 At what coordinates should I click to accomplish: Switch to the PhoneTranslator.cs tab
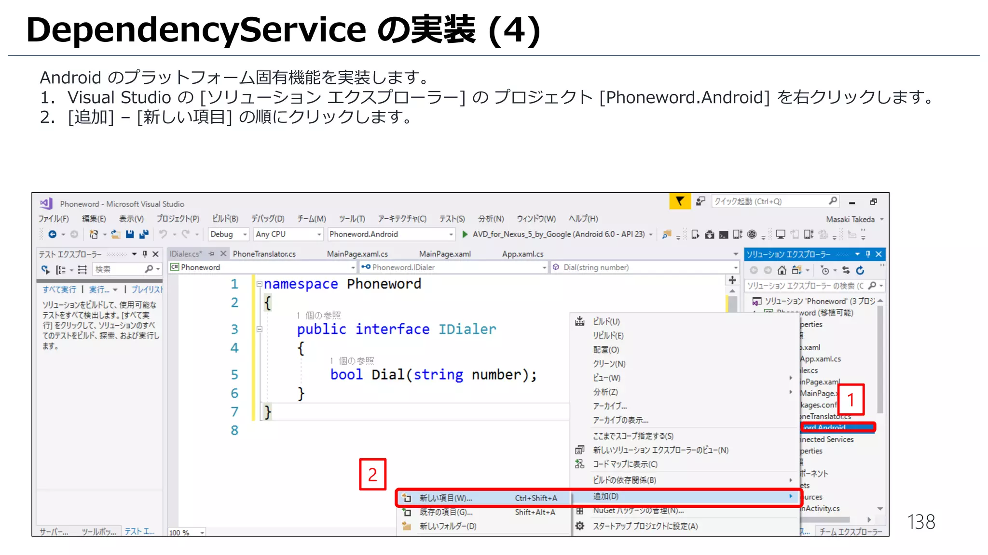click(264, 254)
